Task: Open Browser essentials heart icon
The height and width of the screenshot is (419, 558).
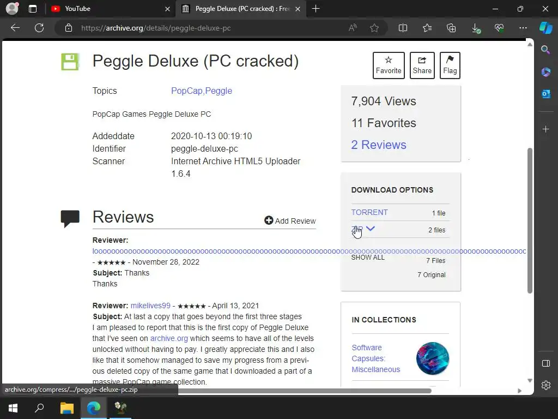Action: pos(499,28)
